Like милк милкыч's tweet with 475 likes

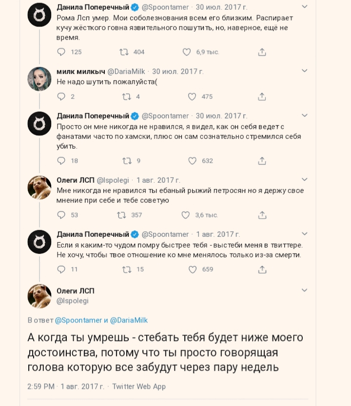(192, 97)
